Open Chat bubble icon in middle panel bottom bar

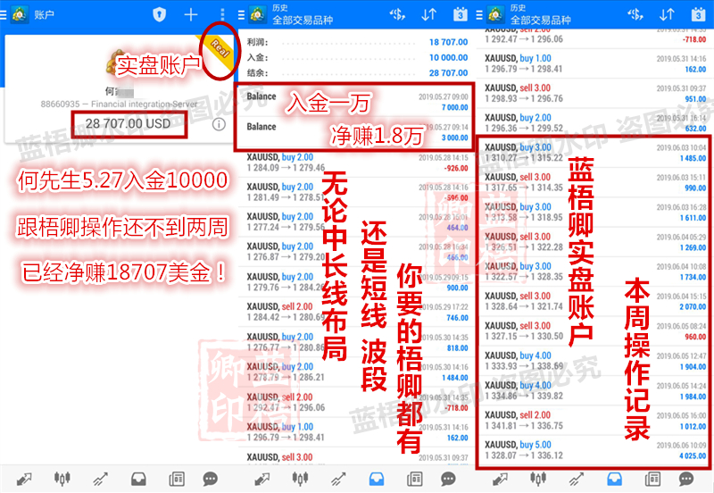point(448,480)
